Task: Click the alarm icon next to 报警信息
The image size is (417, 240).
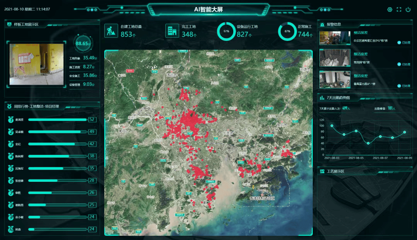Action: [x=322, y=24]
